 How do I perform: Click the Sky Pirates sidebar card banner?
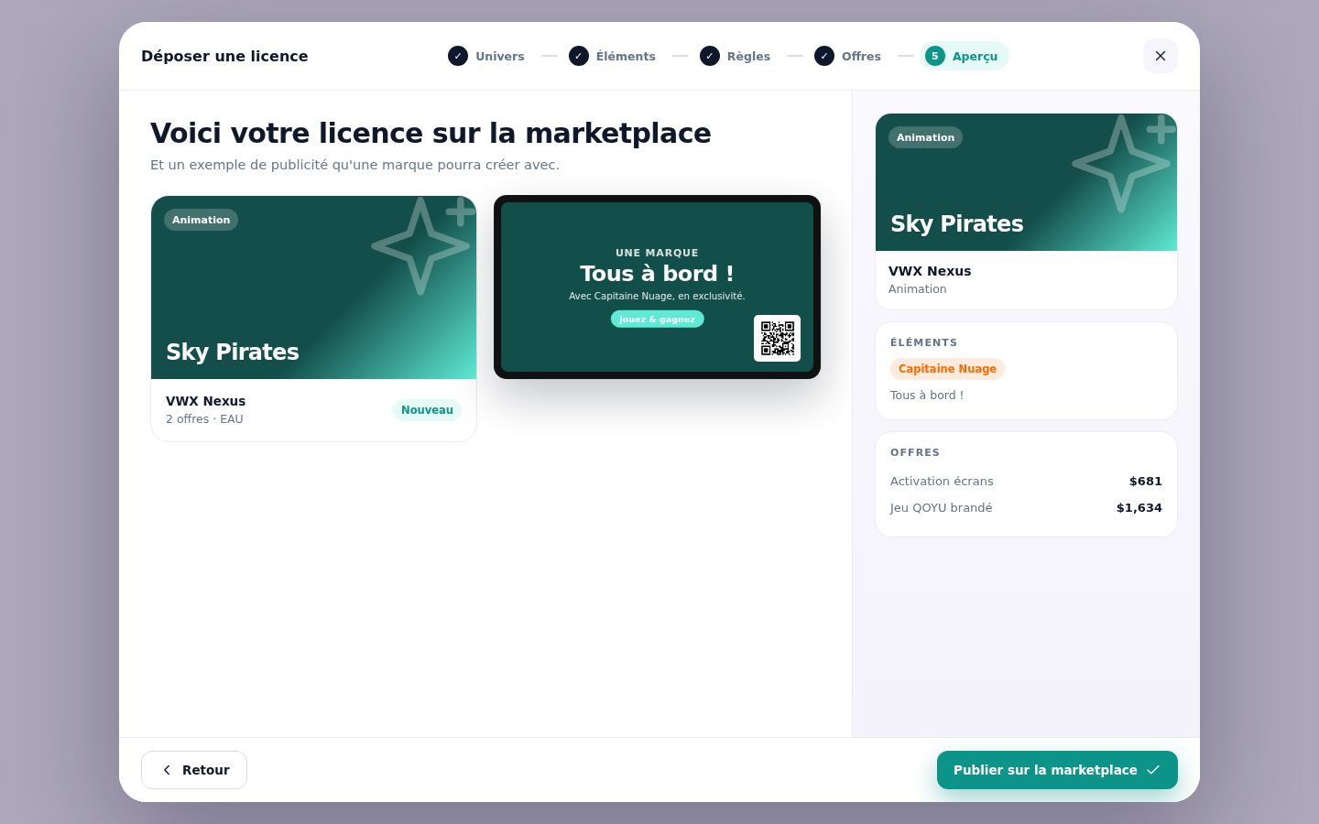pyautogui.click(x=1026, y=182)
